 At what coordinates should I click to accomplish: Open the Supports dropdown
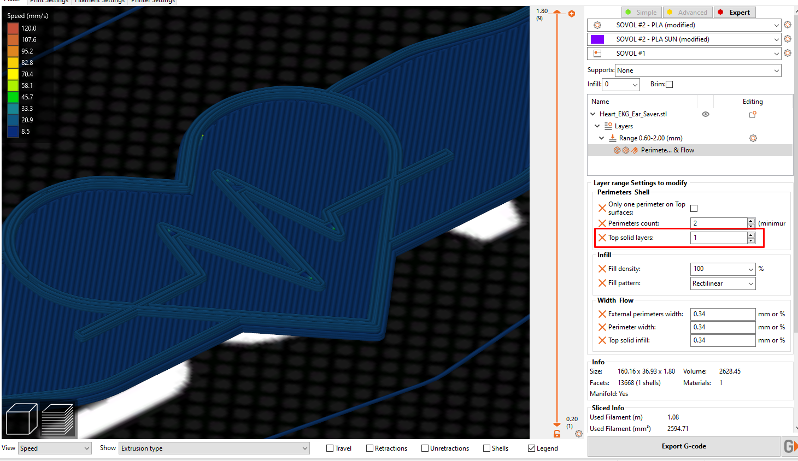(x=698, y=70)
